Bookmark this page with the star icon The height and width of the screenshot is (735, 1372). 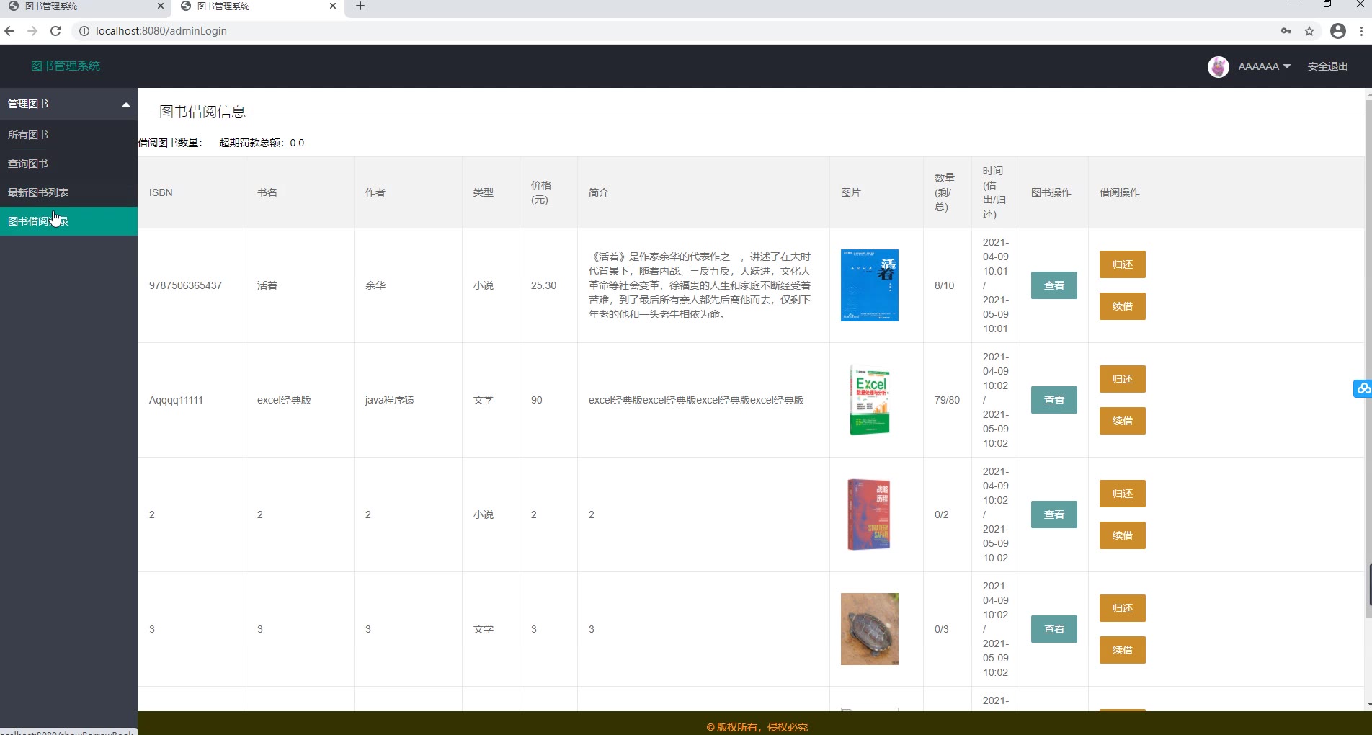(1309, 31)
